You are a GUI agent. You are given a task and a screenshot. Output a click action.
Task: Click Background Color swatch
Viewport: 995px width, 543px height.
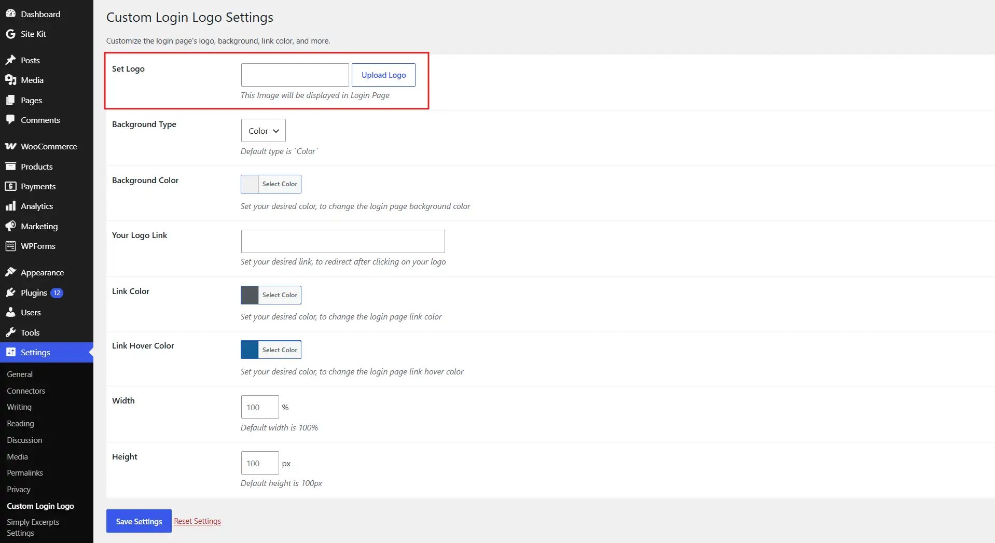coord(250,184)
